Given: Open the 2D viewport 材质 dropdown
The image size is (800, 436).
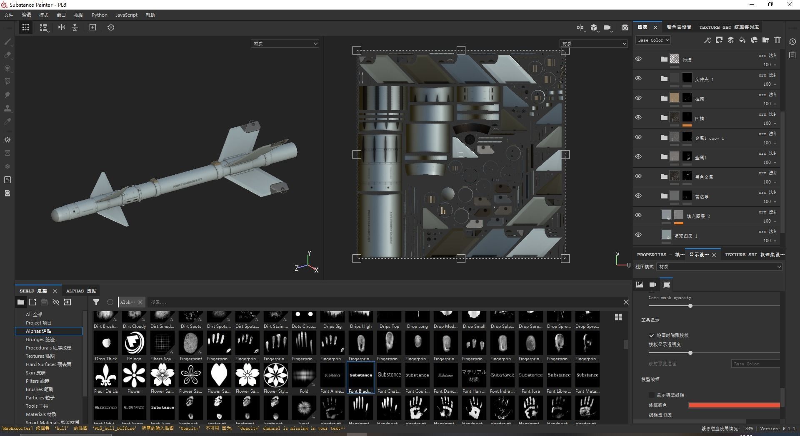Looking at the screenshot, I should click(594, 44).
